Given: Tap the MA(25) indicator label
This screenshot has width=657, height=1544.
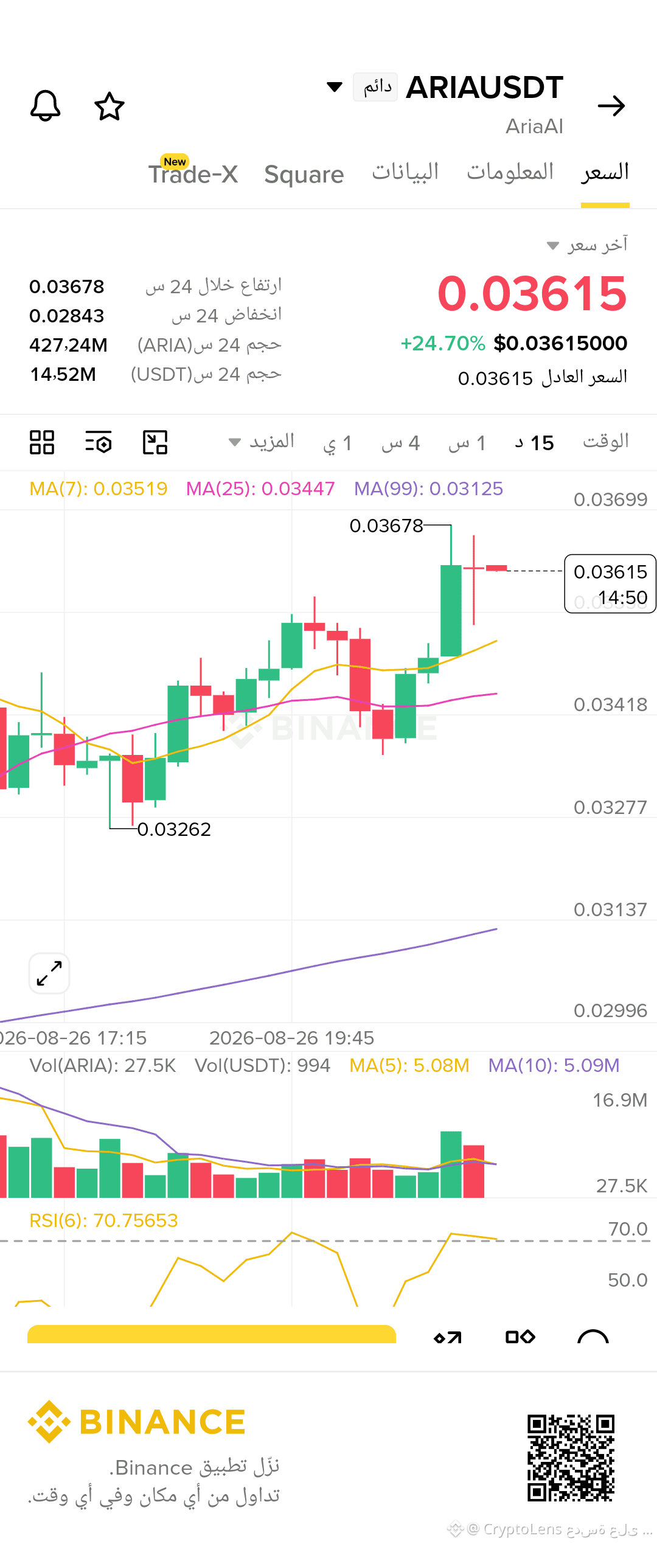Looking at the screenshot, I should tap(260, 489).
